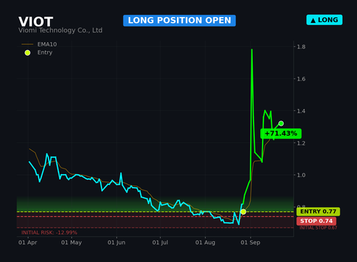This screenshot has width=357, height=262.
Task: Click the LONG POSITION OPEN banner
Action: point(179,21)
